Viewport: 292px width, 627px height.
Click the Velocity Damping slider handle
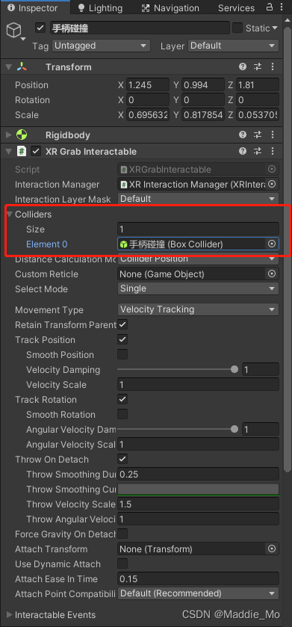234,369
